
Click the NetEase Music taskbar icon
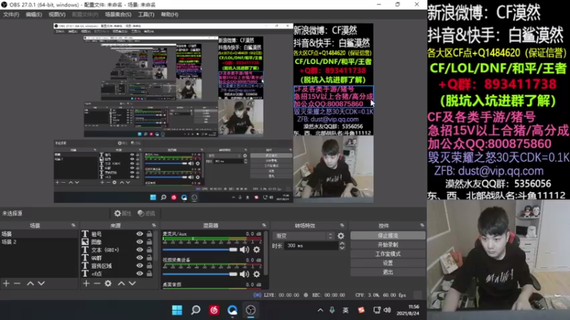214,310
